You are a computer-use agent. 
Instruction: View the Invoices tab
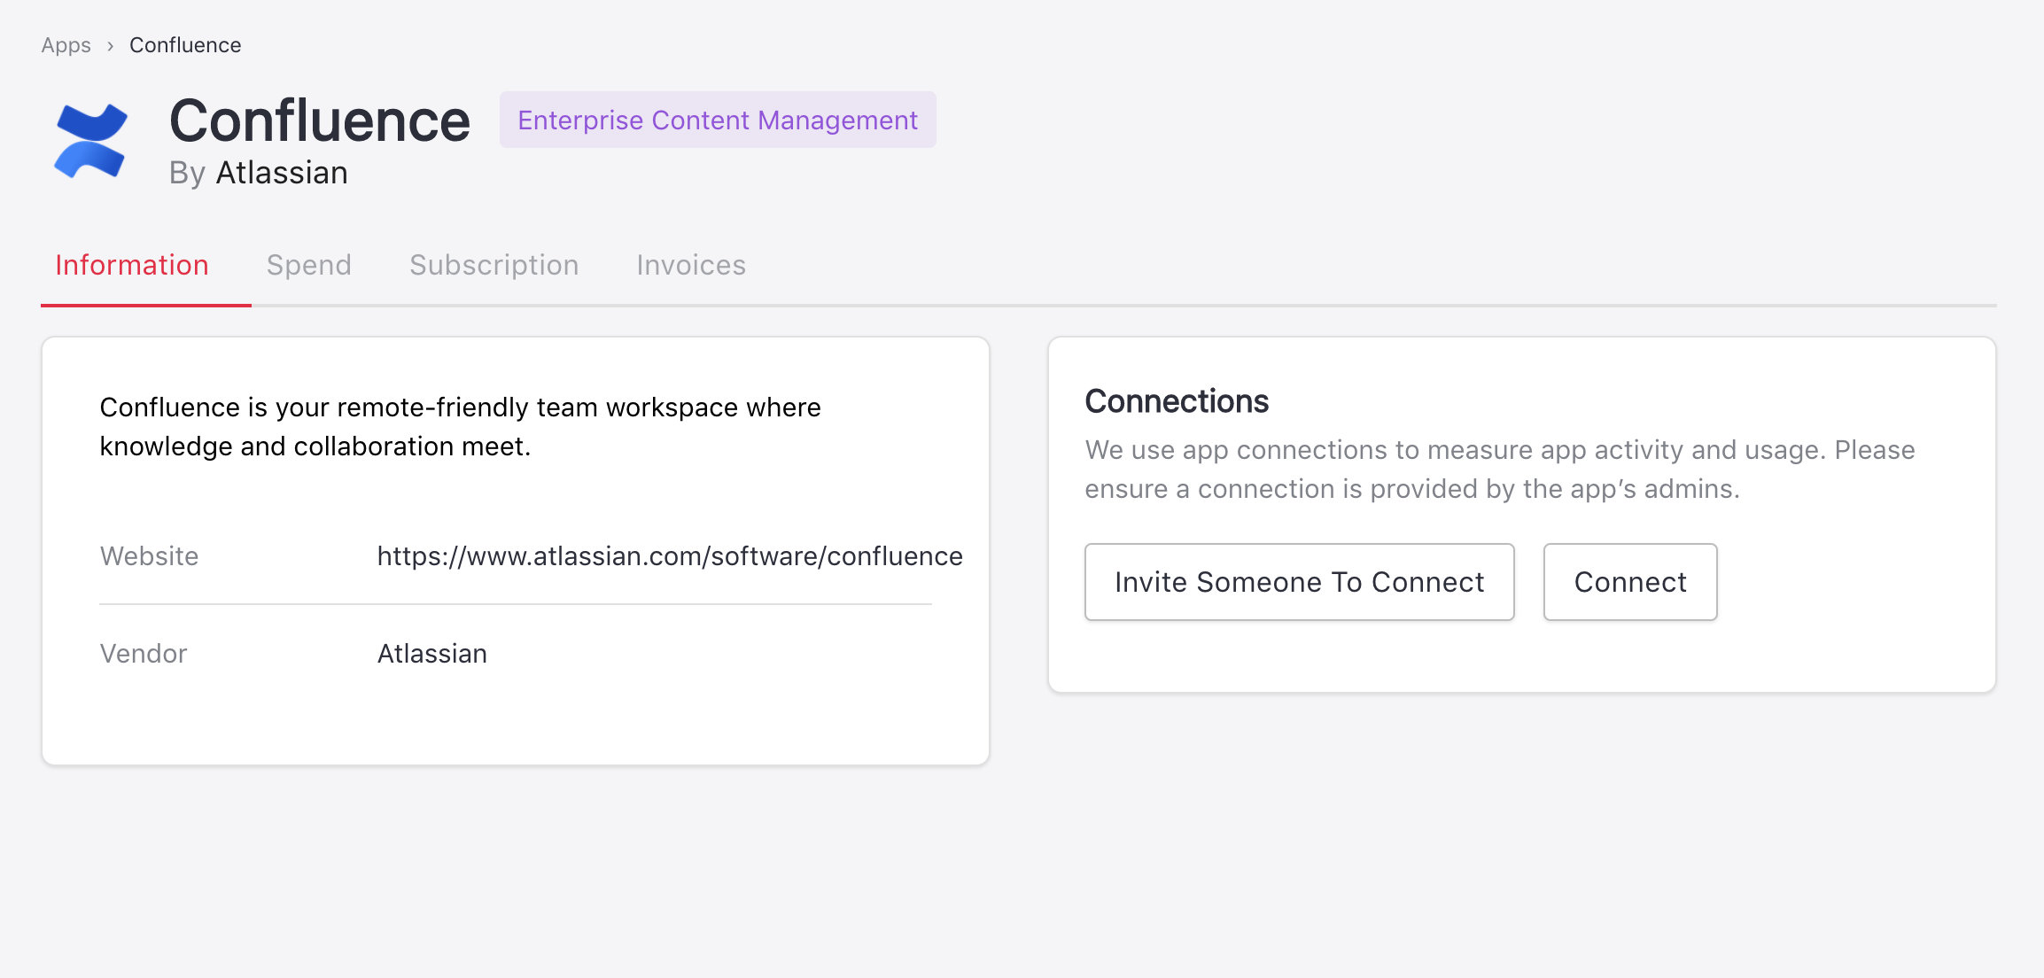(691, 265)
